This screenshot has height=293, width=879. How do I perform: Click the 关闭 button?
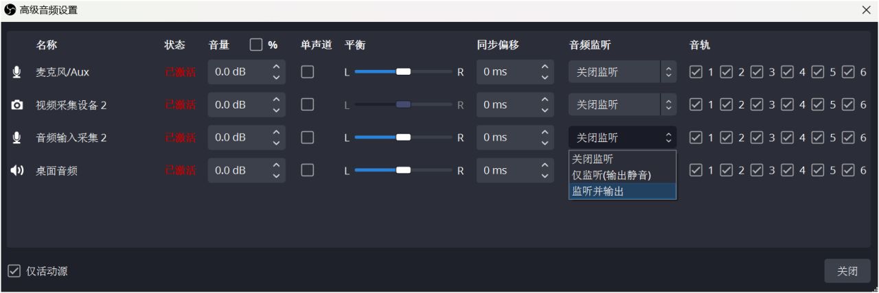tap(847, 271)
